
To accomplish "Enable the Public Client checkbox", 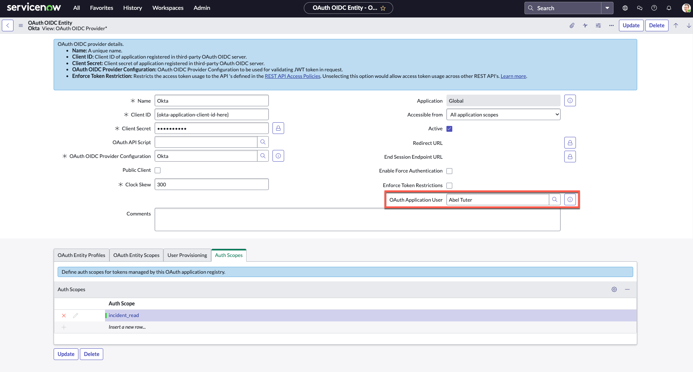I will (158, 170).
